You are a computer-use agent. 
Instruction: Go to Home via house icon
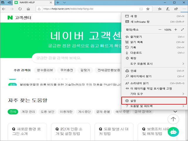pyautogui.click(x=28, y=9)
